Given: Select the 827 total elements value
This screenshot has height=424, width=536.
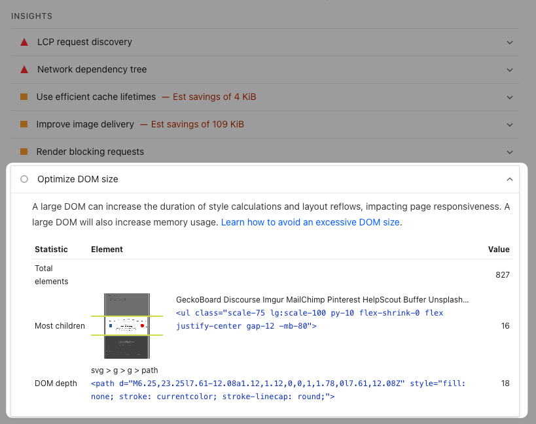Looking at the screenshot, I should (x=503, y=275).
